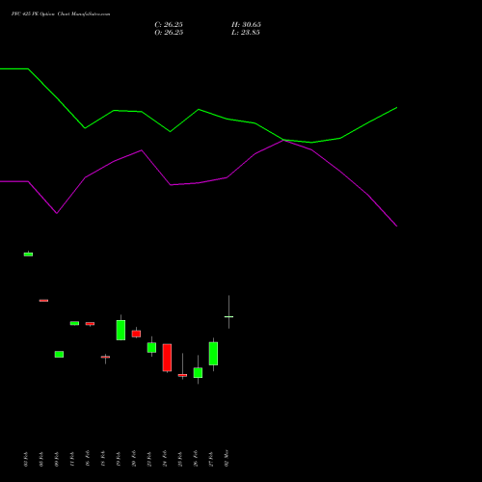Click the small green candle above 02 Feb
This screenshot has height=482, width=482.
(x=28, y=254)
